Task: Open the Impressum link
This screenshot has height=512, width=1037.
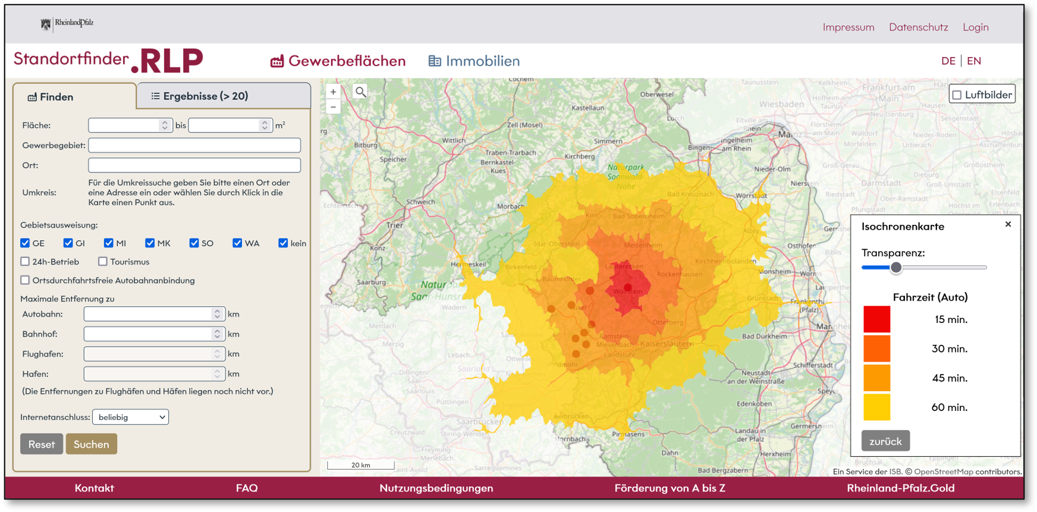Action: tap(849, 27)
